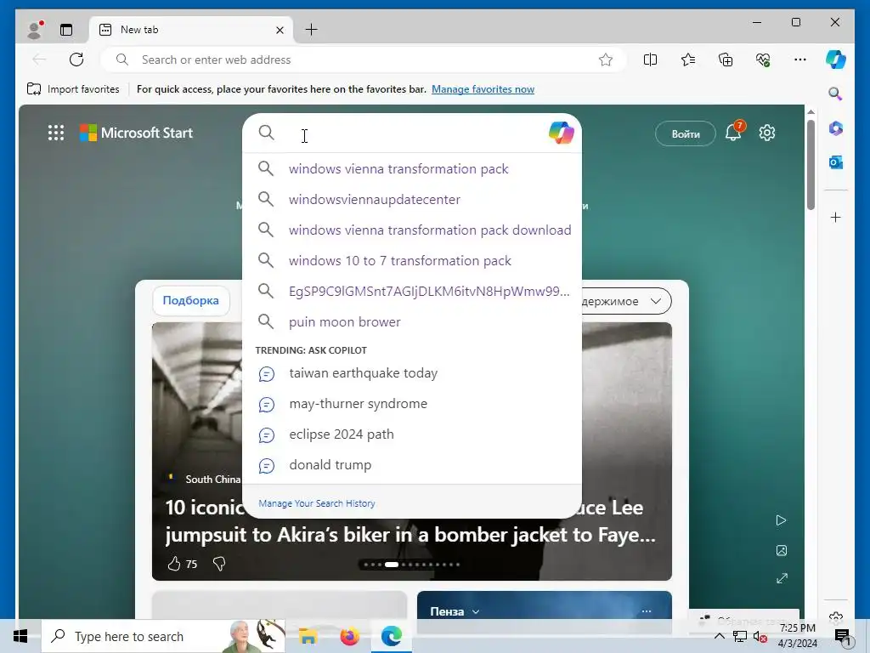Select the Подборка tab
The width and height of the screenshot is (870, 653).
[x=191, y=300]
